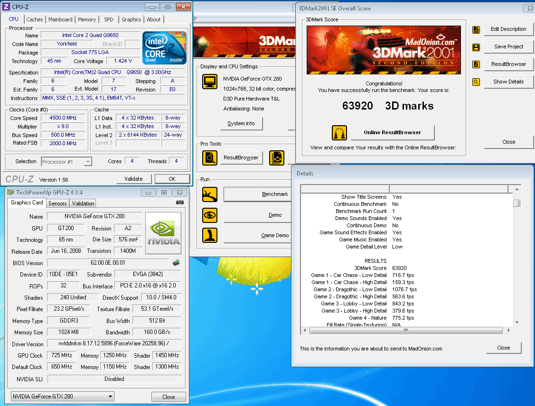Click the Benchmark button in the Run section

tap(258, 194)
